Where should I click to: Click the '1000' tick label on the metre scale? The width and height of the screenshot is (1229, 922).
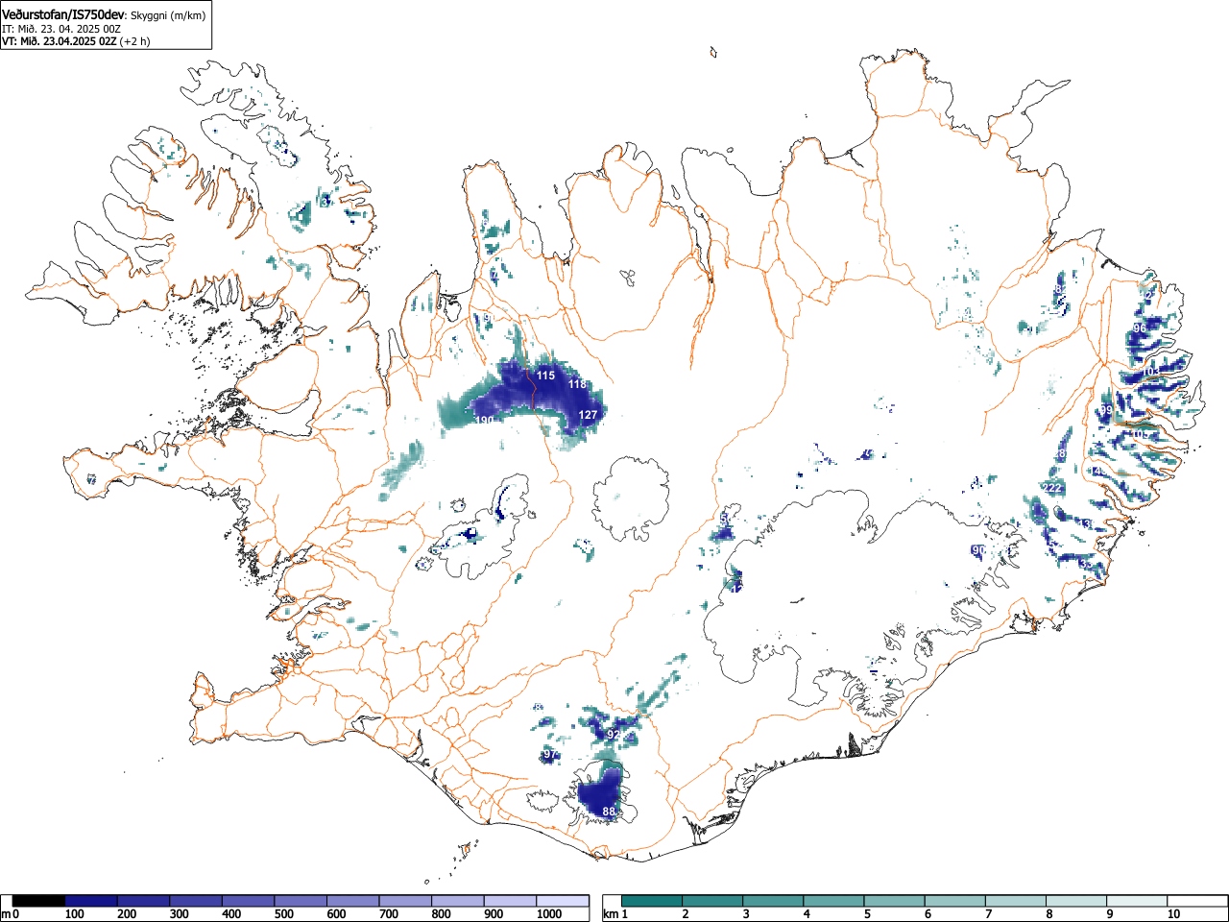click(548, 914)
